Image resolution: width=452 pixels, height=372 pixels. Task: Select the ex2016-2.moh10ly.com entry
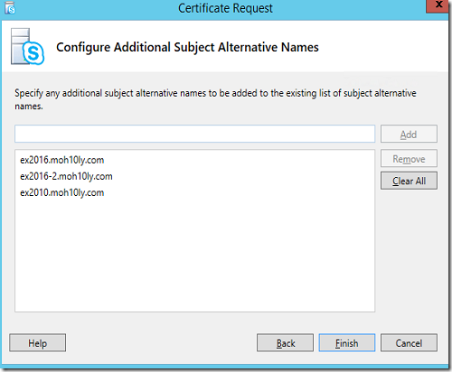66,176
